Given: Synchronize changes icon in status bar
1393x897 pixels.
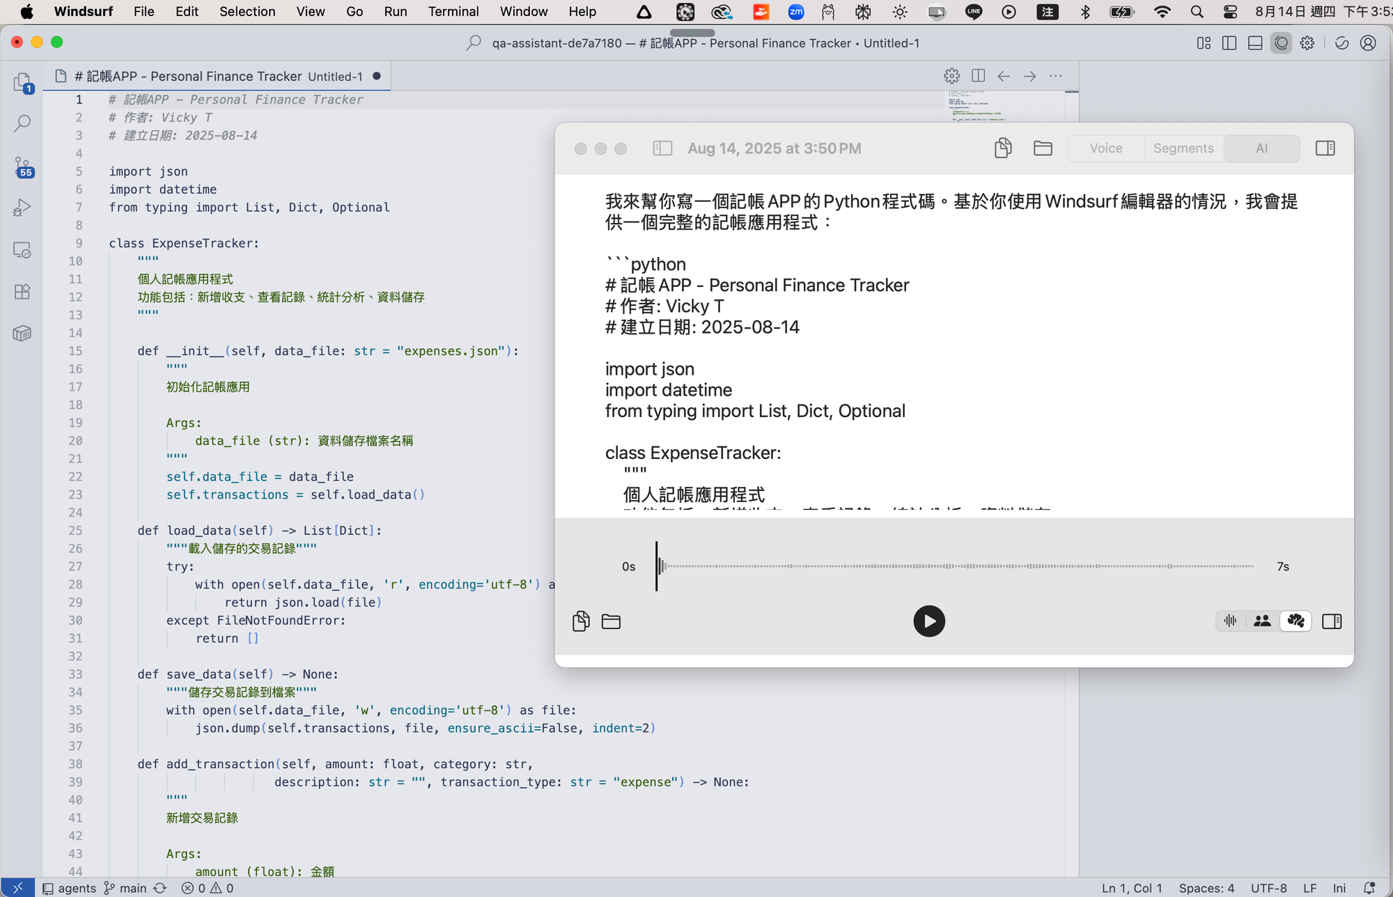Looking at the screenshot, I should (x=160, y=888).
